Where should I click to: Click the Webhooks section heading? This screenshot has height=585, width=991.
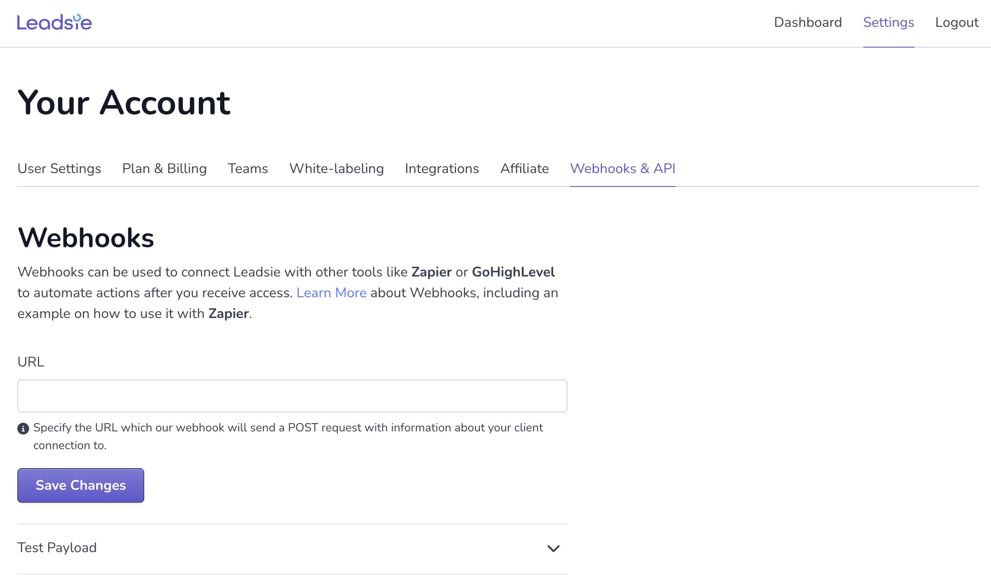(x=86, y=238)
